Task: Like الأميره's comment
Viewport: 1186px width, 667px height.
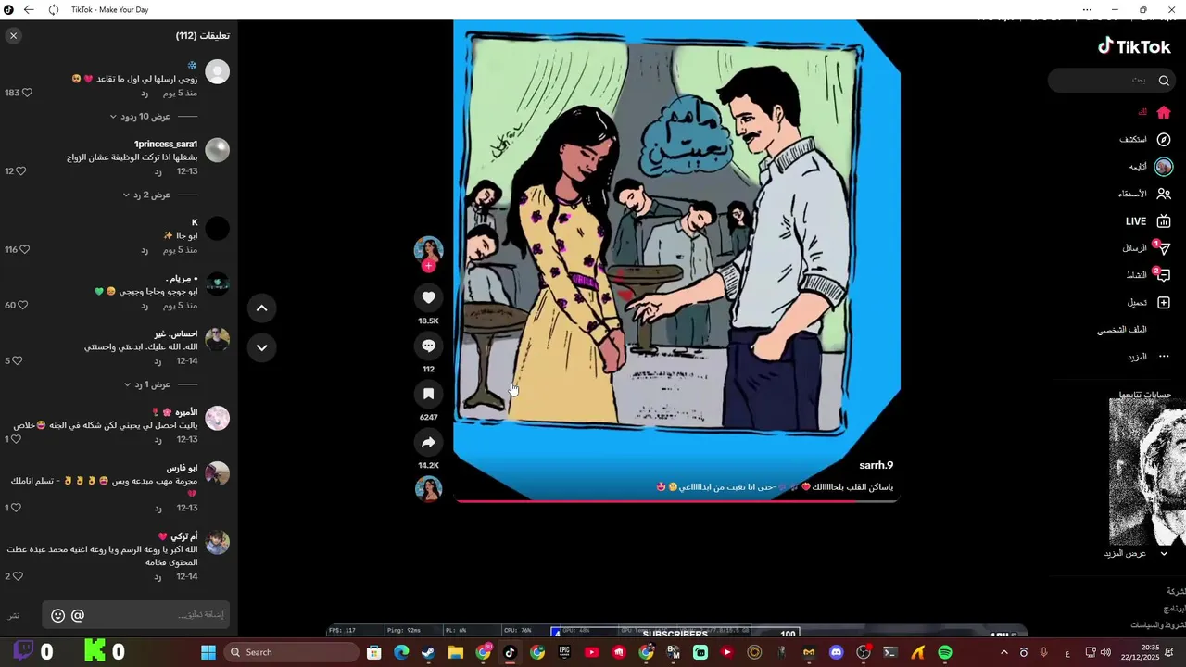Action: point(17,439)
